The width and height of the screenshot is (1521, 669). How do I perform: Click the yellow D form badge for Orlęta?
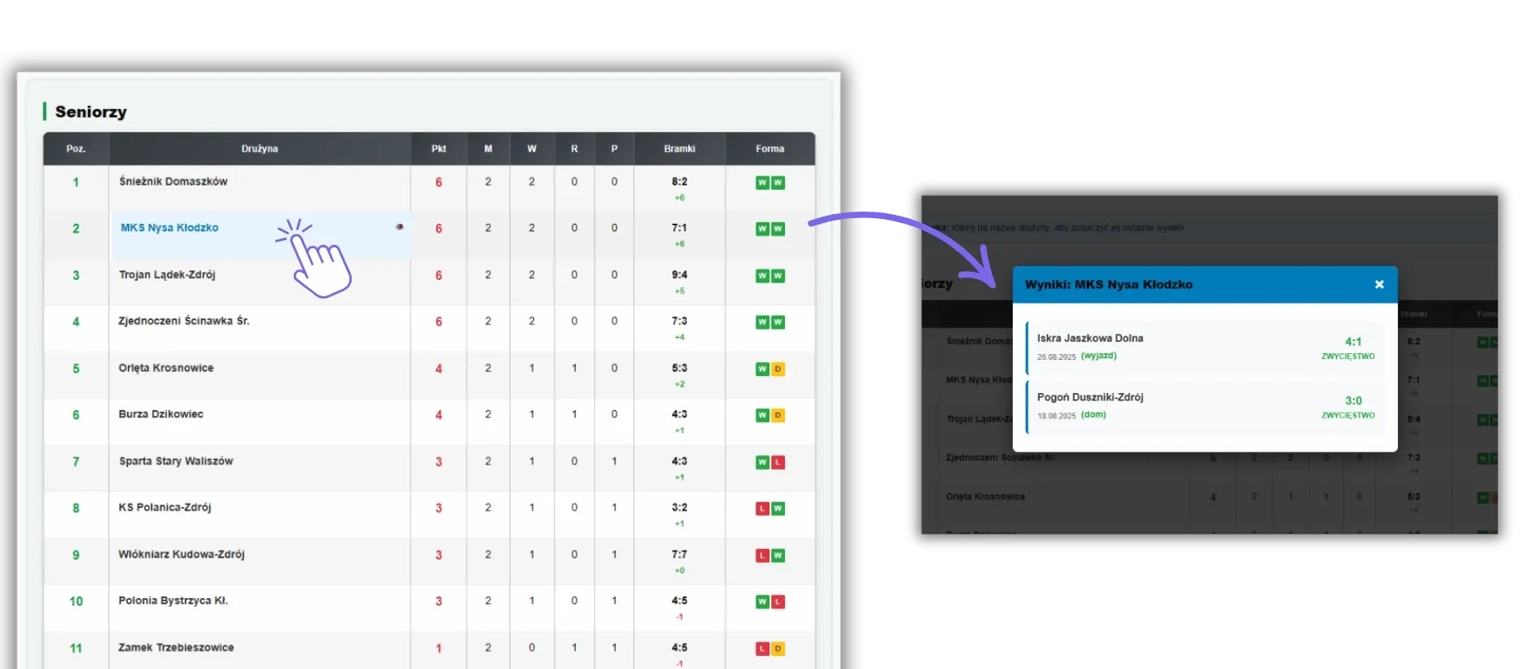(x=778, y=369)
